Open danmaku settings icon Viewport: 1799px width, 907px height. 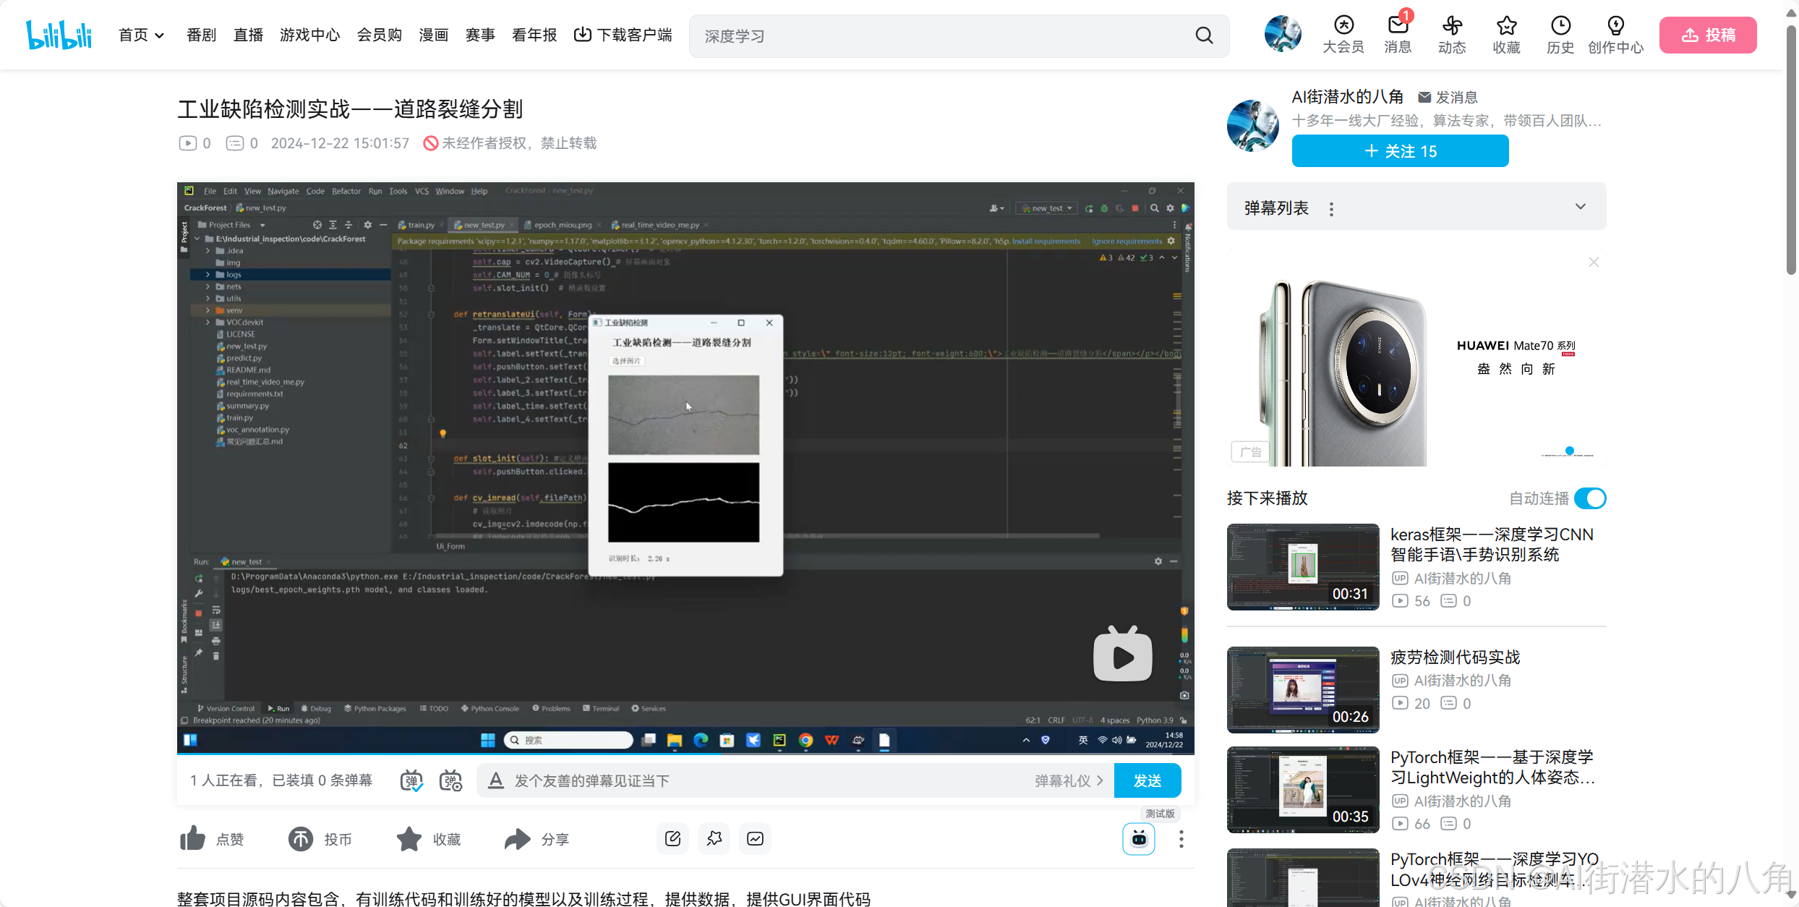click(450, 780)
